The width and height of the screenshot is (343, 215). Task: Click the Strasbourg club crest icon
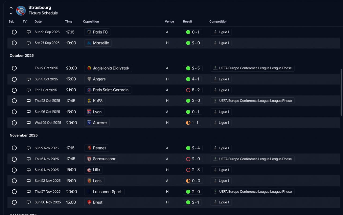click(21, 10)
